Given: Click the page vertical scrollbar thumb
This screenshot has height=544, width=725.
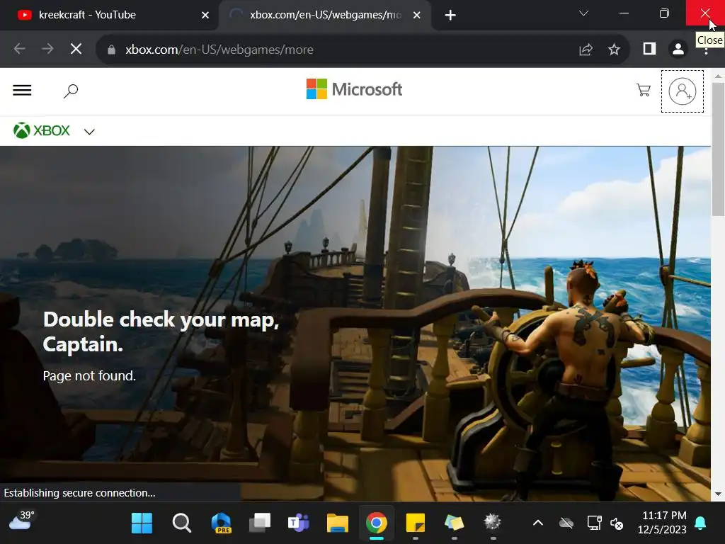Looking at the screenshot, I should pyautogui.click(x=718, y=149).
